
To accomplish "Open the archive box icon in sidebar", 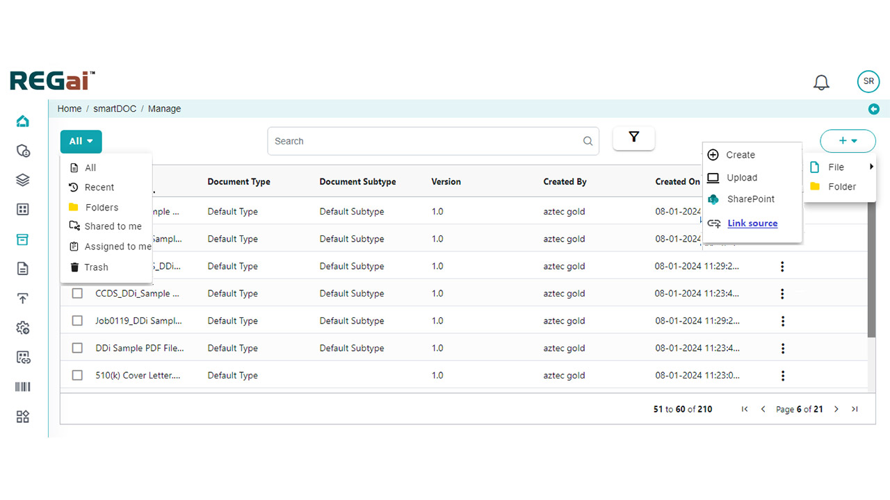I will (23, 240).
